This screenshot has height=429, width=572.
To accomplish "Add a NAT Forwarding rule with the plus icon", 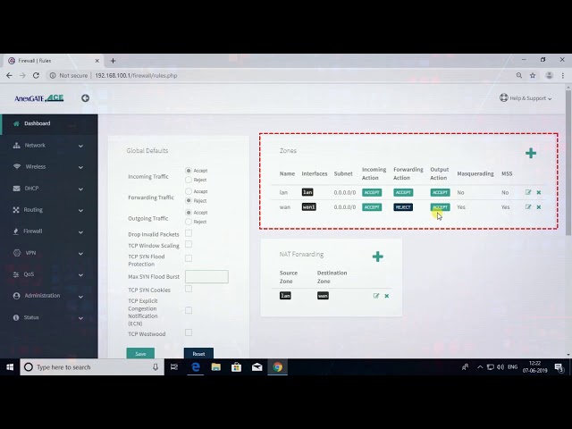I will click(377, 257).
